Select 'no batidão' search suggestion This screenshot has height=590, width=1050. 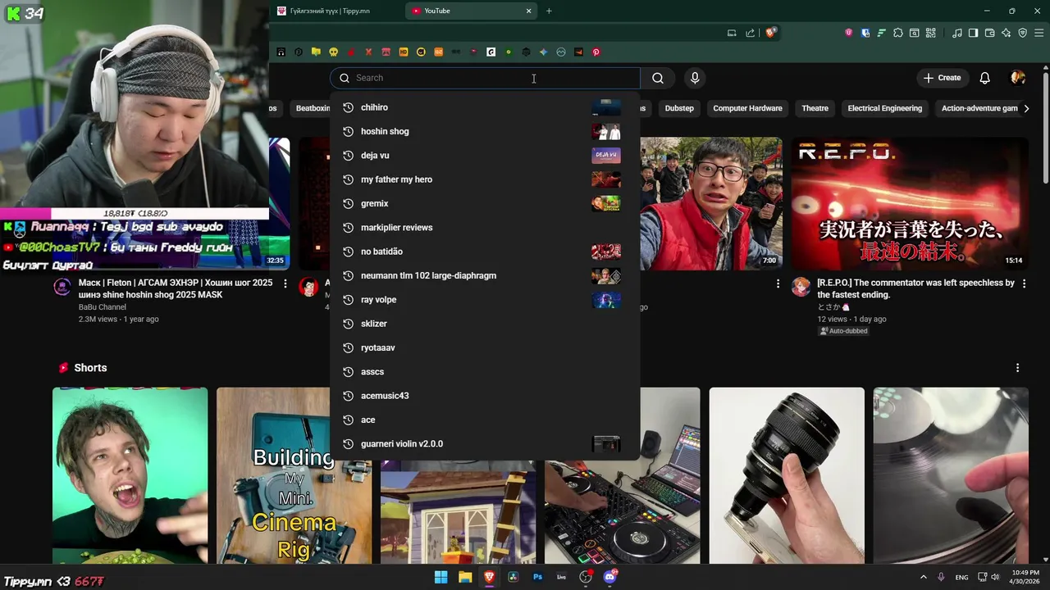[484, 252]
